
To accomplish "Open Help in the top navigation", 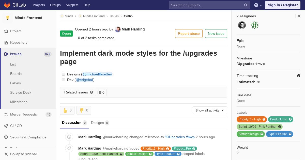I will pos(87,5).
